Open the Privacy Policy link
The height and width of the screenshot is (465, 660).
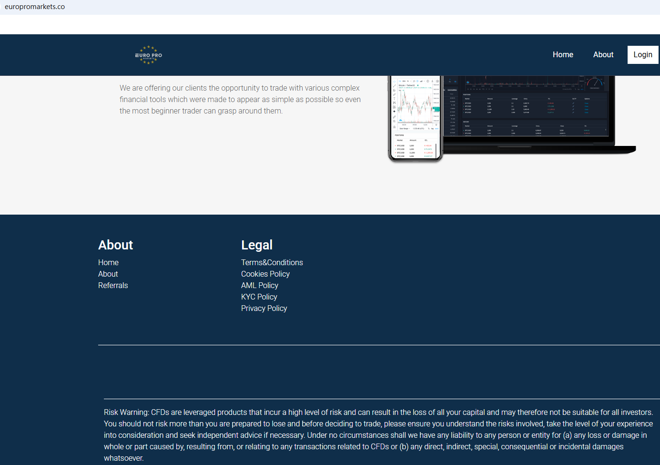click(x=264, y=308)
